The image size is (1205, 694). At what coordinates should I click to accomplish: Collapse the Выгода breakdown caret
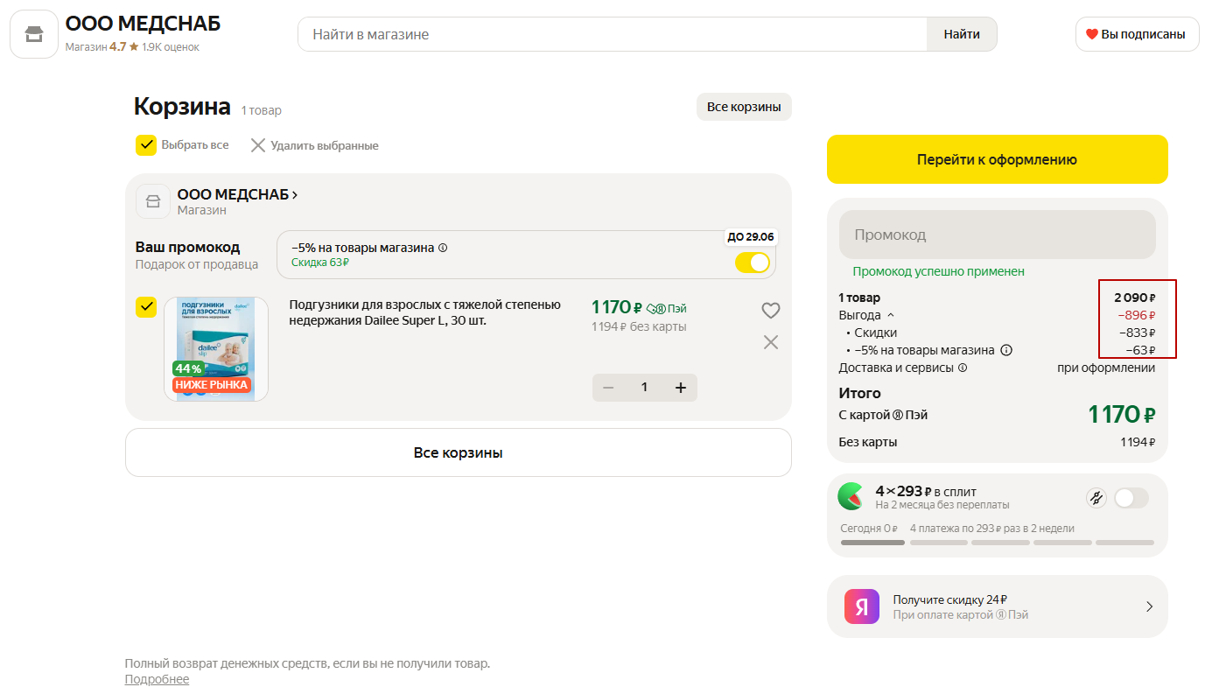(891, 315)
